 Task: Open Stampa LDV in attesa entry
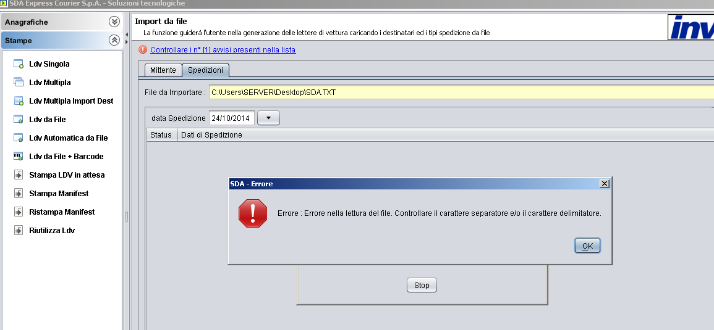click(67, 175)
